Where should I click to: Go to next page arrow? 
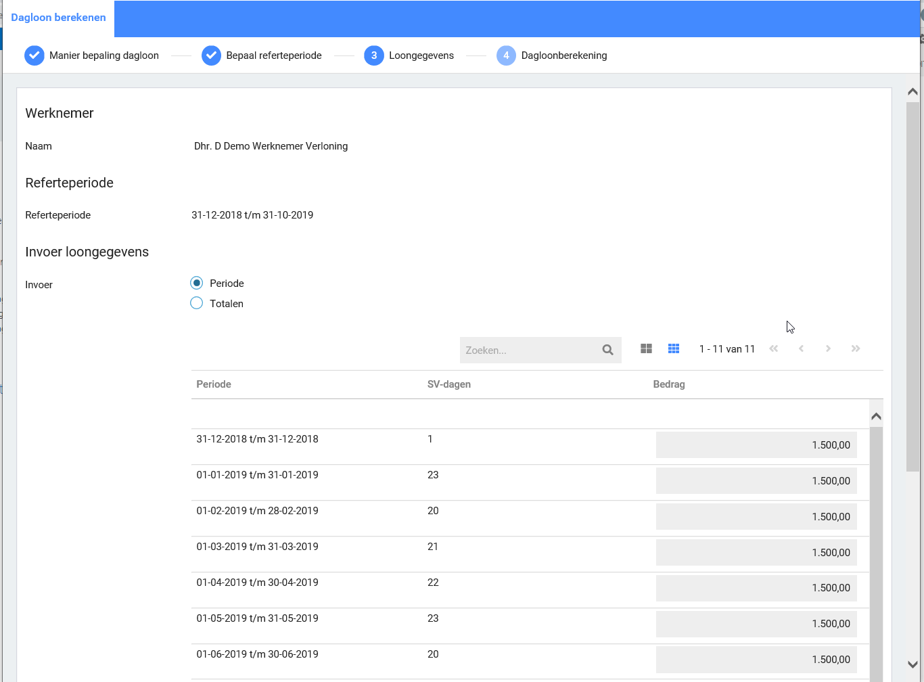(828, 348)
